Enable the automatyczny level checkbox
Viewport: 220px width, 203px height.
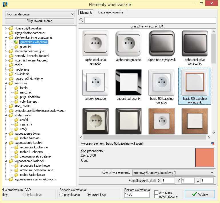(156, 196)
